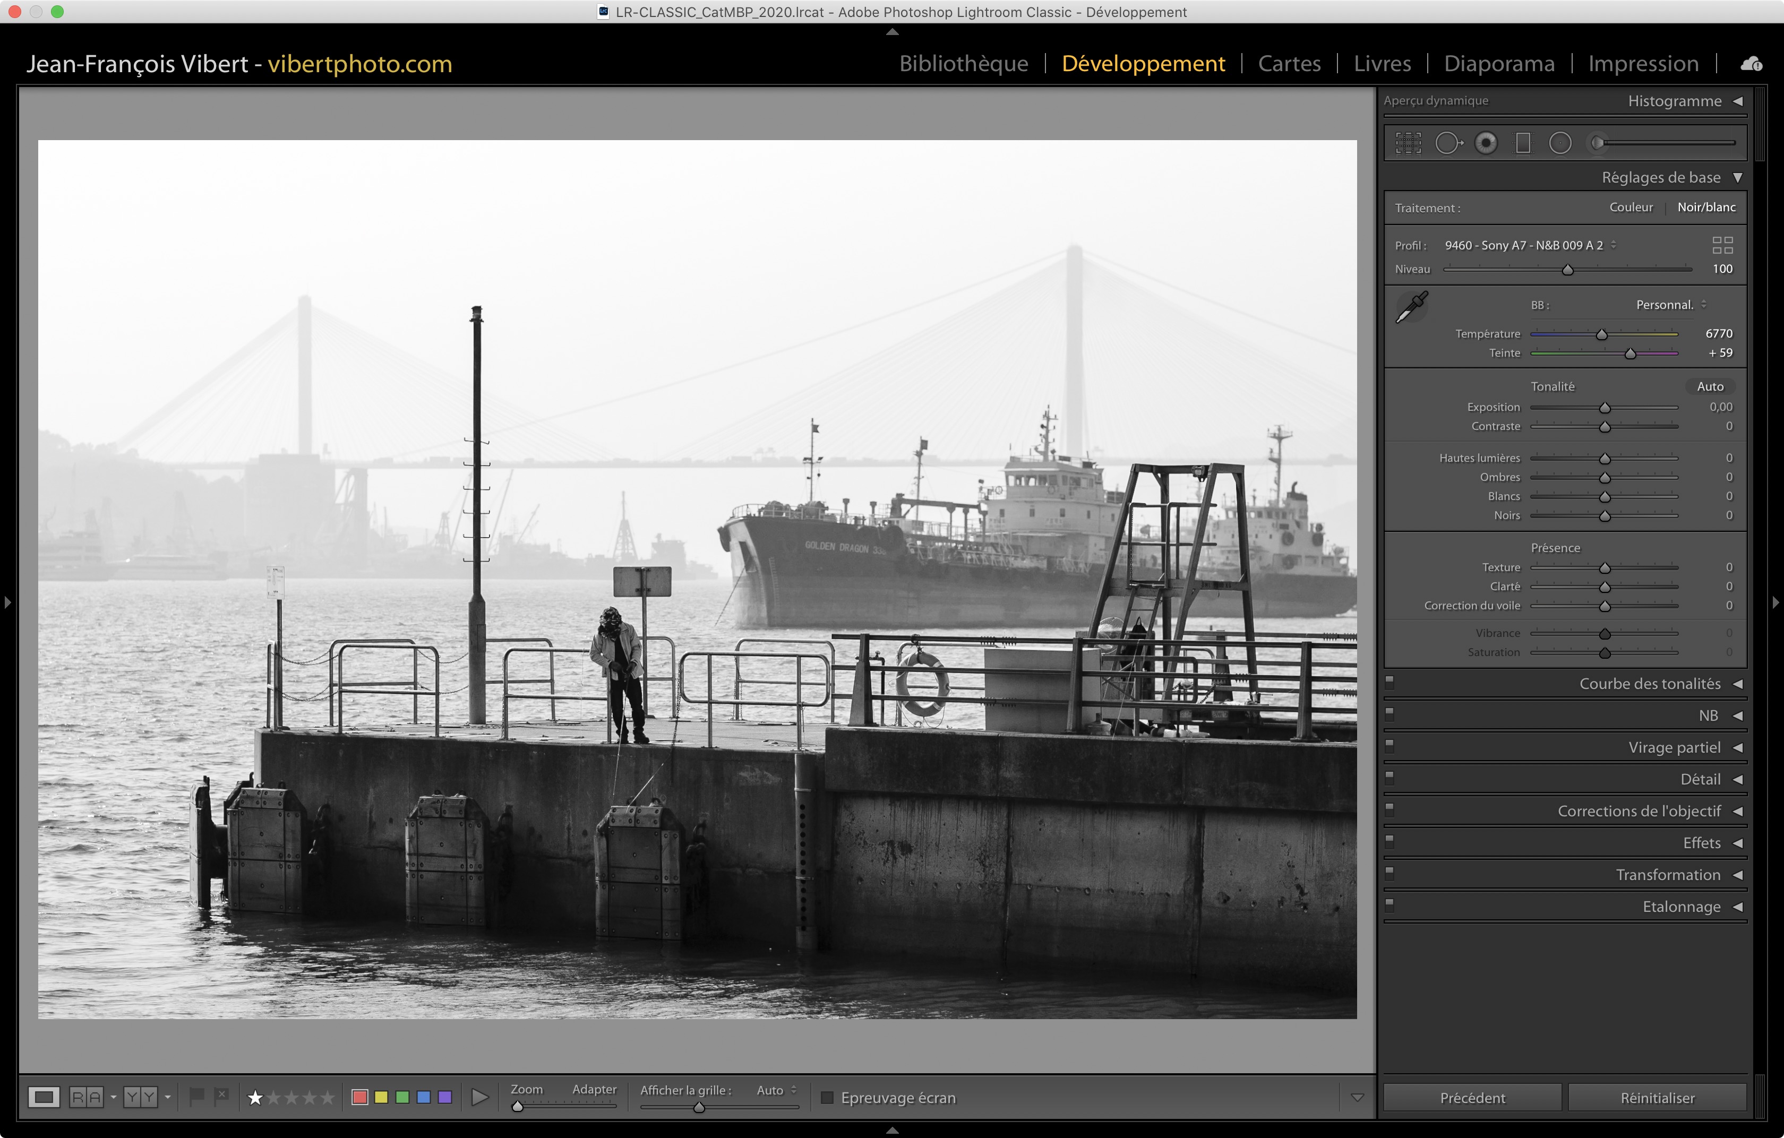Switch to before/after Y|Y comparison view

coord(140,1097)
